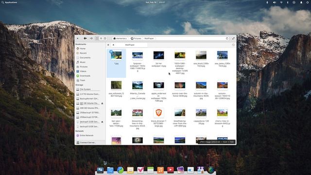Select the cherry-tree-in-blossom image
Image resolution: width=311 pixels, height=175 pixels.
click(x=223, y=113)
